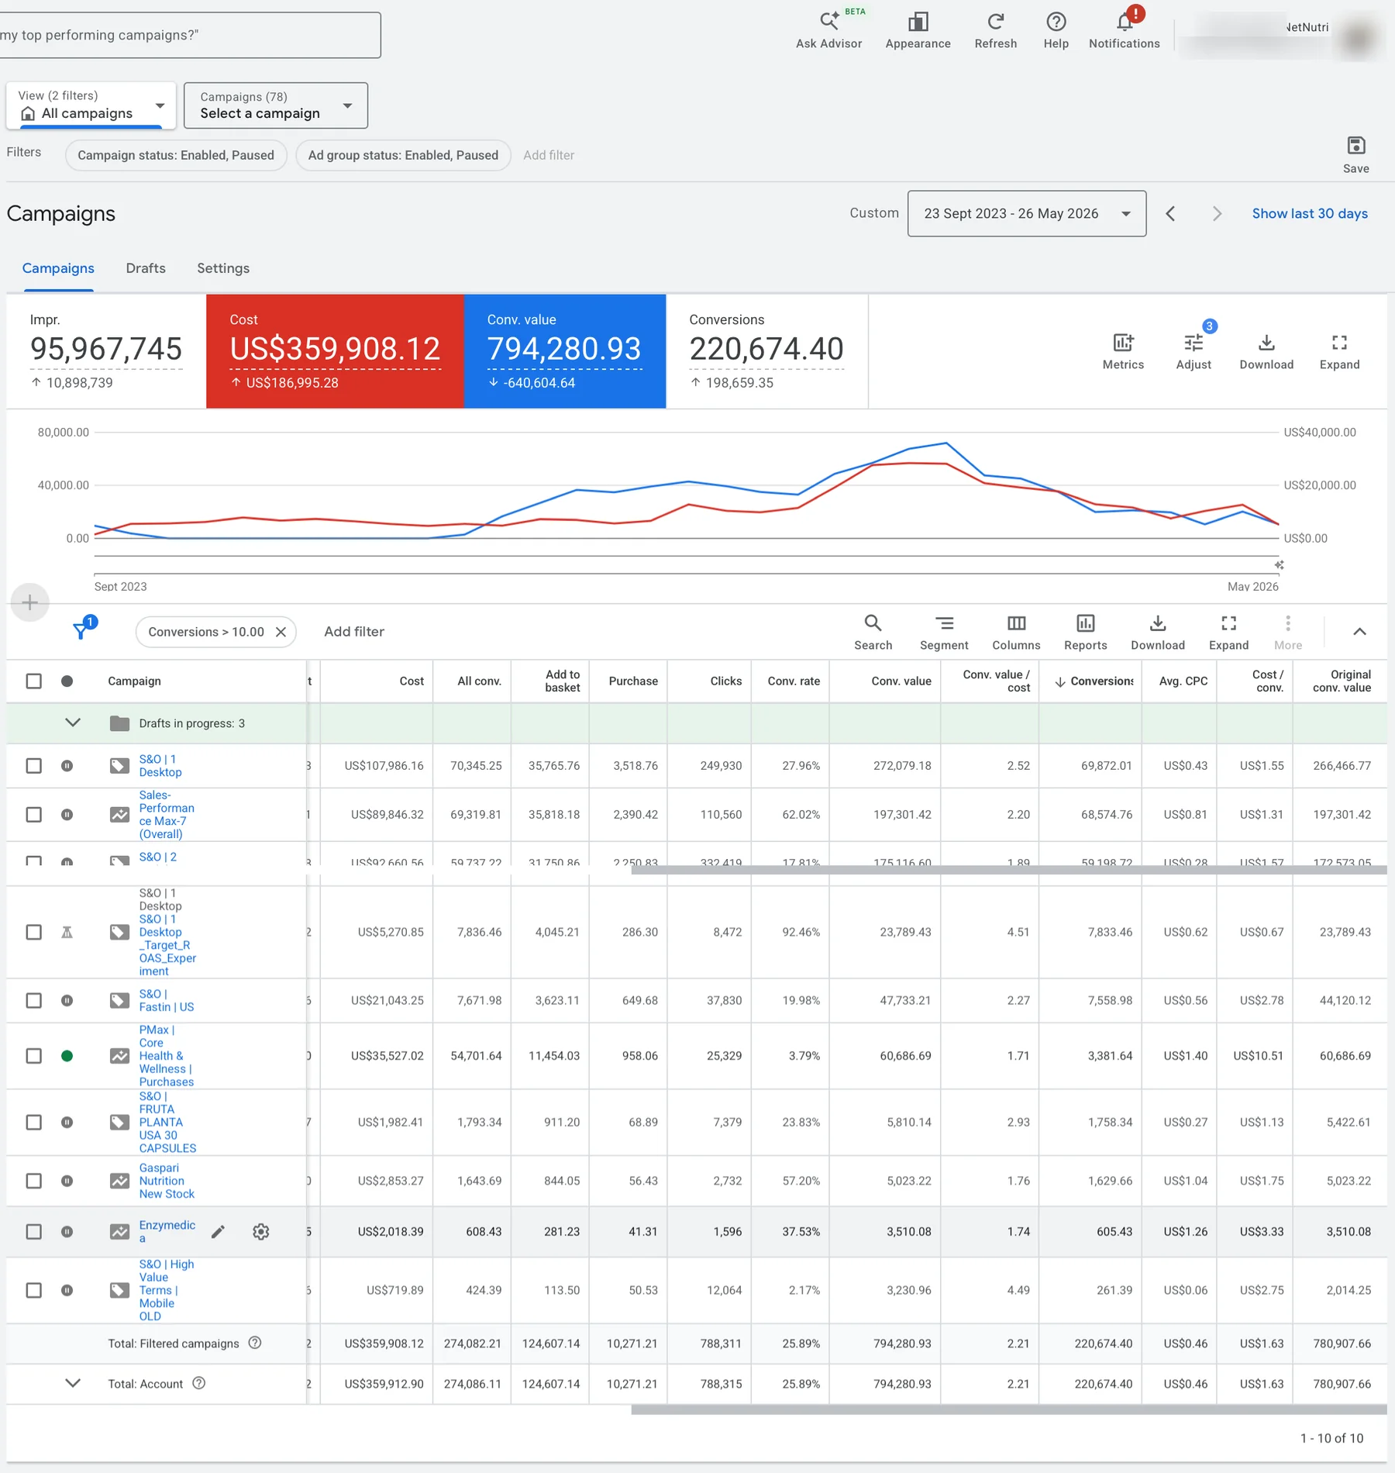
Task: Click Show last 30 days link
Action: [x=1310, y=213]
